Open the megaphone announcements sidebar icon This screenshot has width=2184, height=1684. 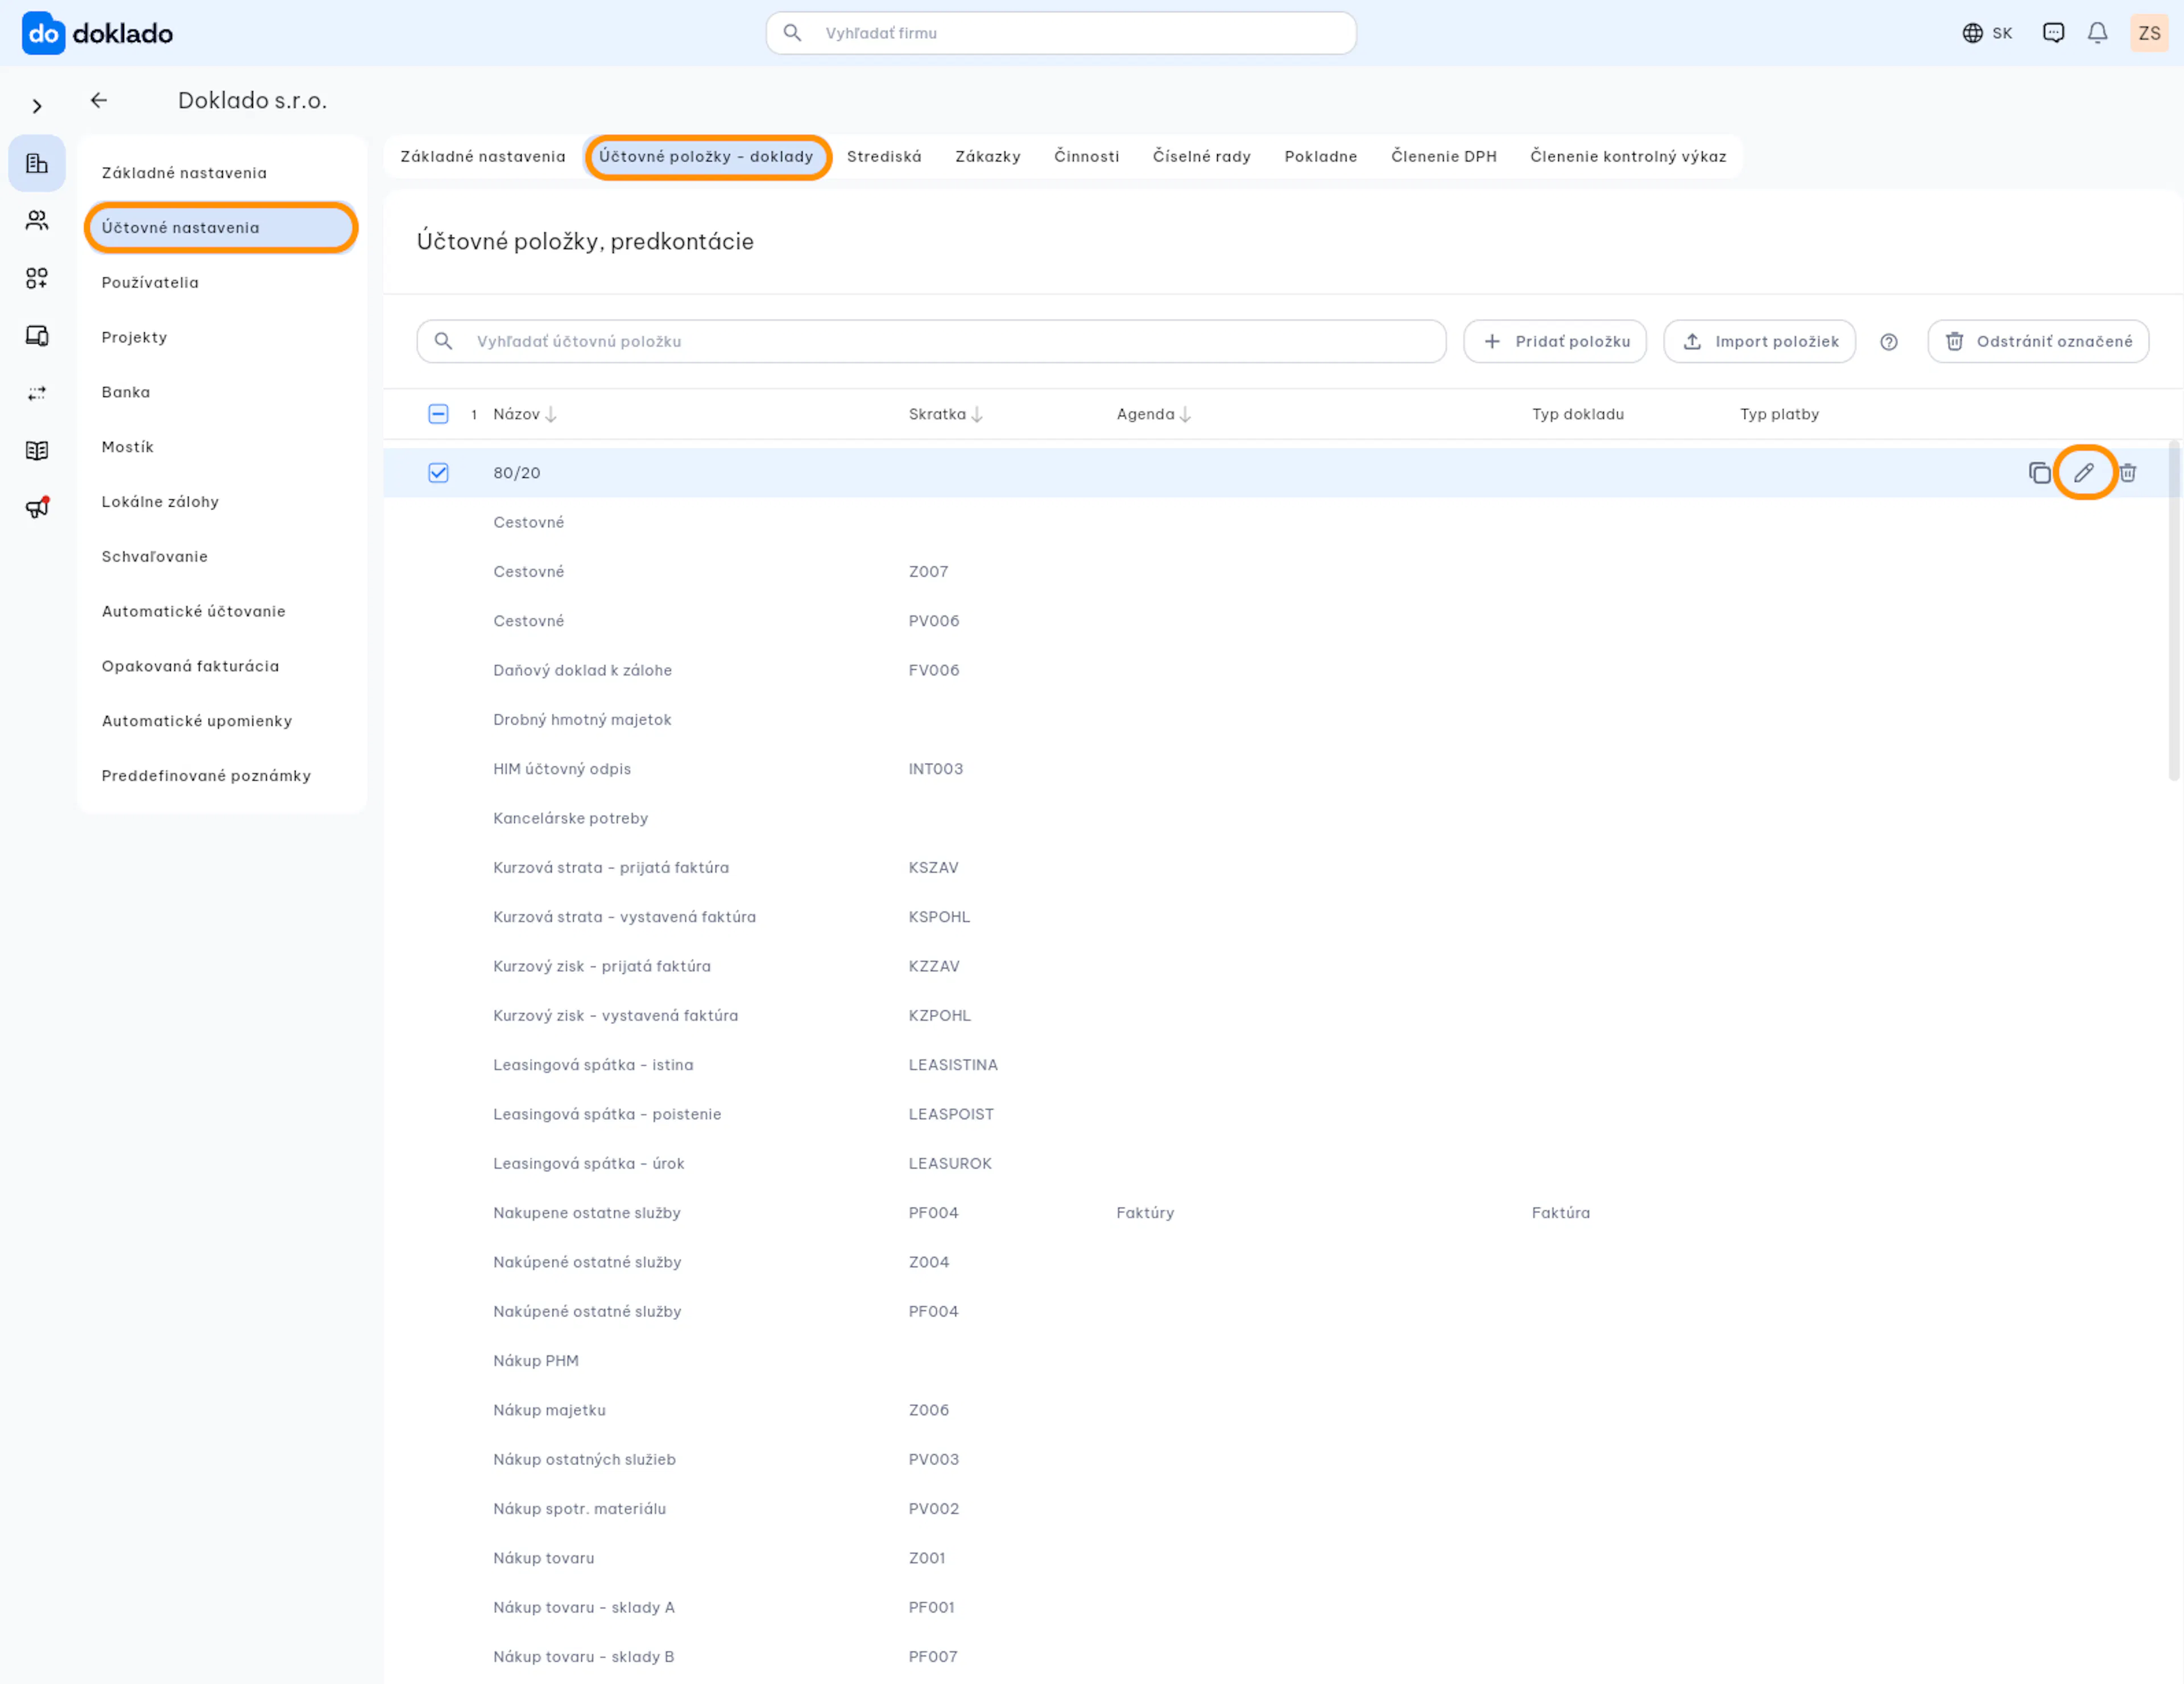(37, 508)
